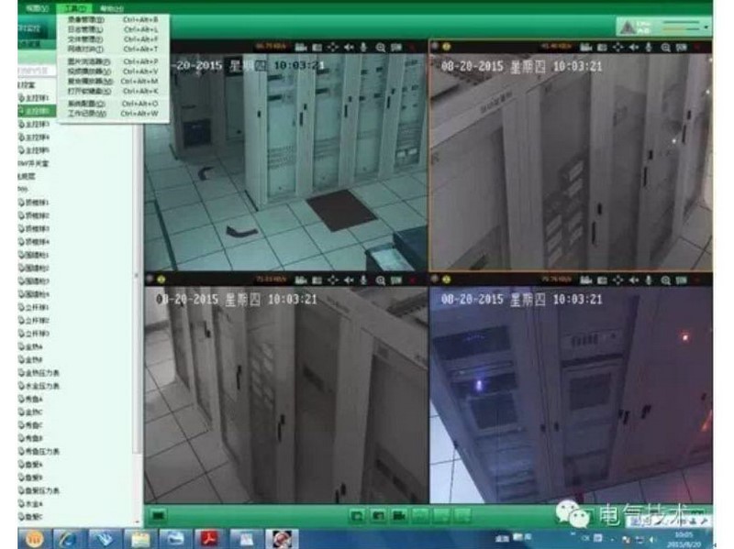The image size is (734, 549).
Task: Choose 日志管理 (Ctrl+Alt+L) from the open menu
Action: pyautogui.click(x=87, y=29)
